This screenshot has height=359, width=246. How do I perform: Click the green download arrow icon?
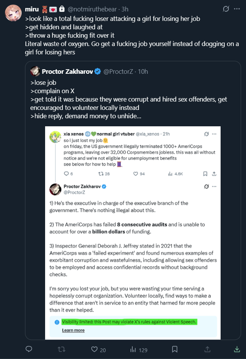pos(237,349)
